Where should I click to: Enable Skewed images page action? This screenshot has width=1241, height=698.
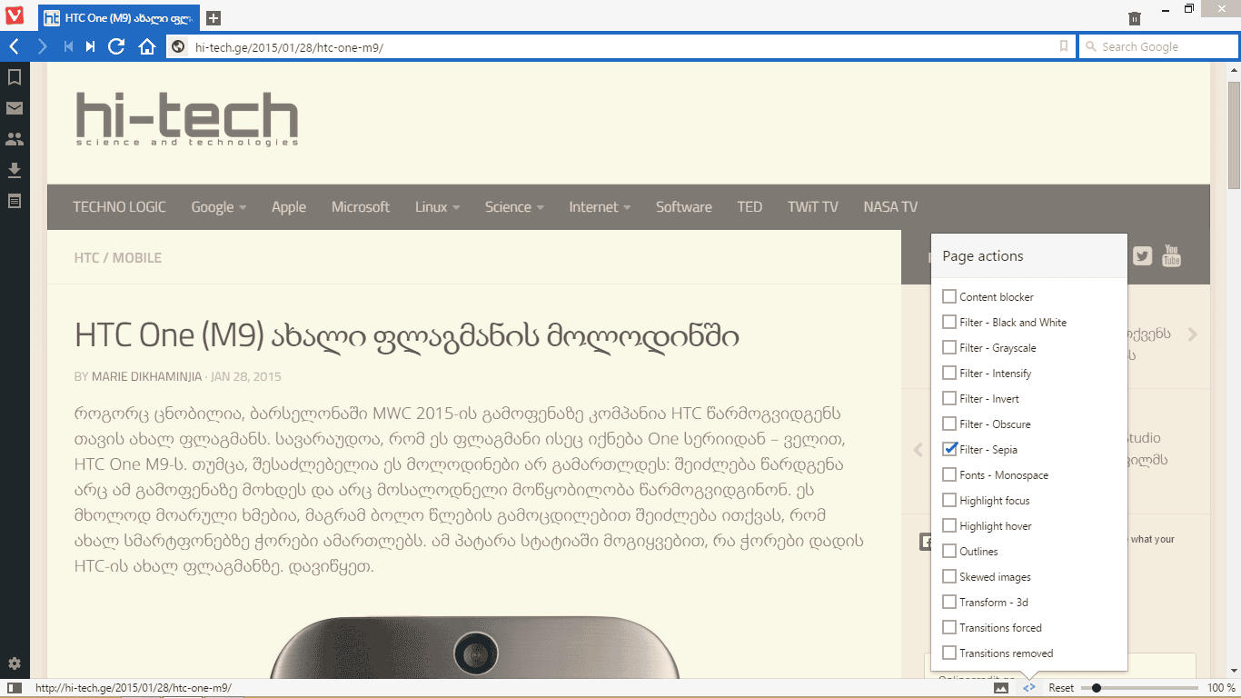click(949, 576)
